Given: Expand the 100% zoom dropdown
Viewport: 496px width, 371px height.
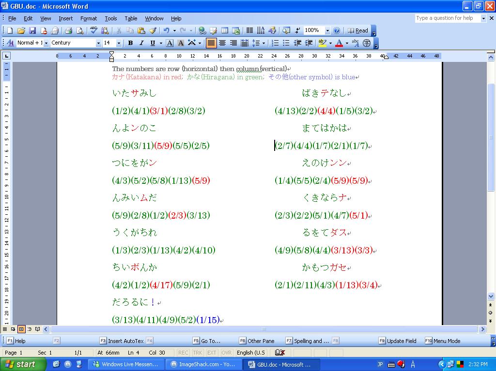Looking at the screenshot, I should pos(327,30).
